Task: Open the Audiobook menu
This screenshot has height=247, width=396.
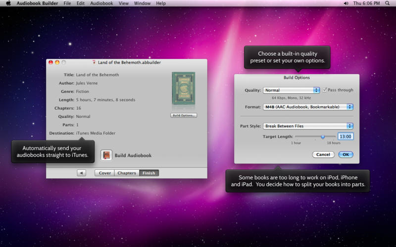Action: point(101,3)
